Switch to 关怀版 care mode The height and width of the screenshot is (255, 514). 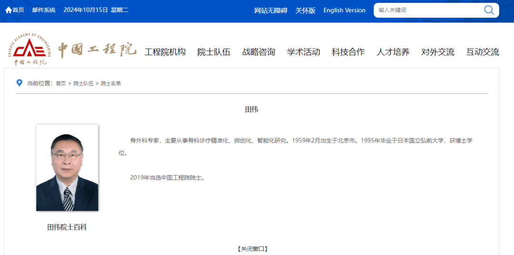(x=306, y=10)
